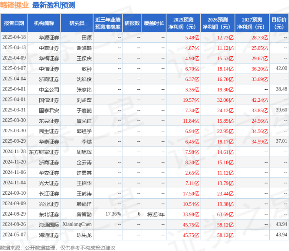Click the 8.30亿 value

(x=192, y=163)
